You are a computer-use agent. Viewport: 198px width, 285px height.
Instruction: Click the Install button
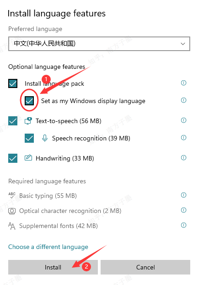(x=53, y=267)
